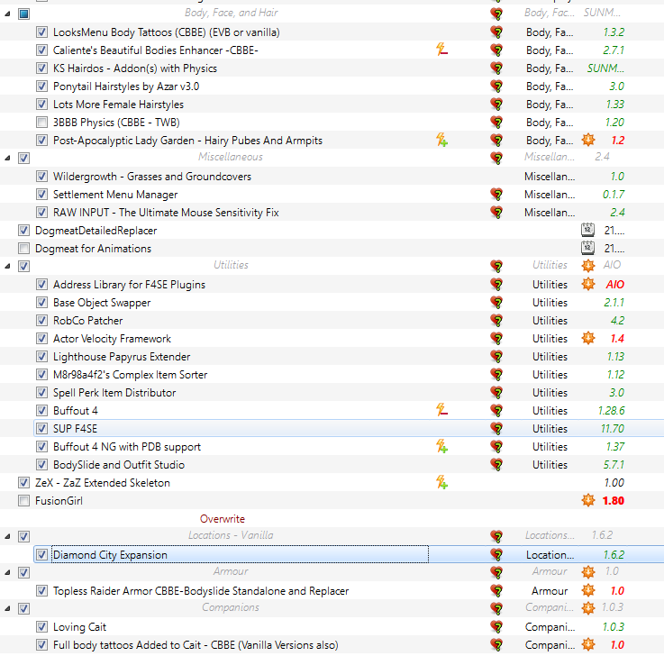Screen dimensions: 664x665
Task: Click the Utilities category cell for RobCo Patcher
Action: (550, 320)
